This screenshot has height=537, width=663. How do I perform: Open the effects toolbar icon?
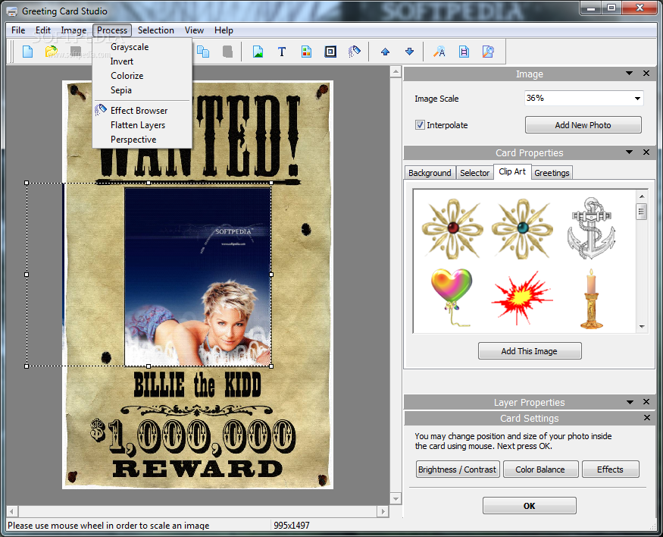(x=355, y=52)
